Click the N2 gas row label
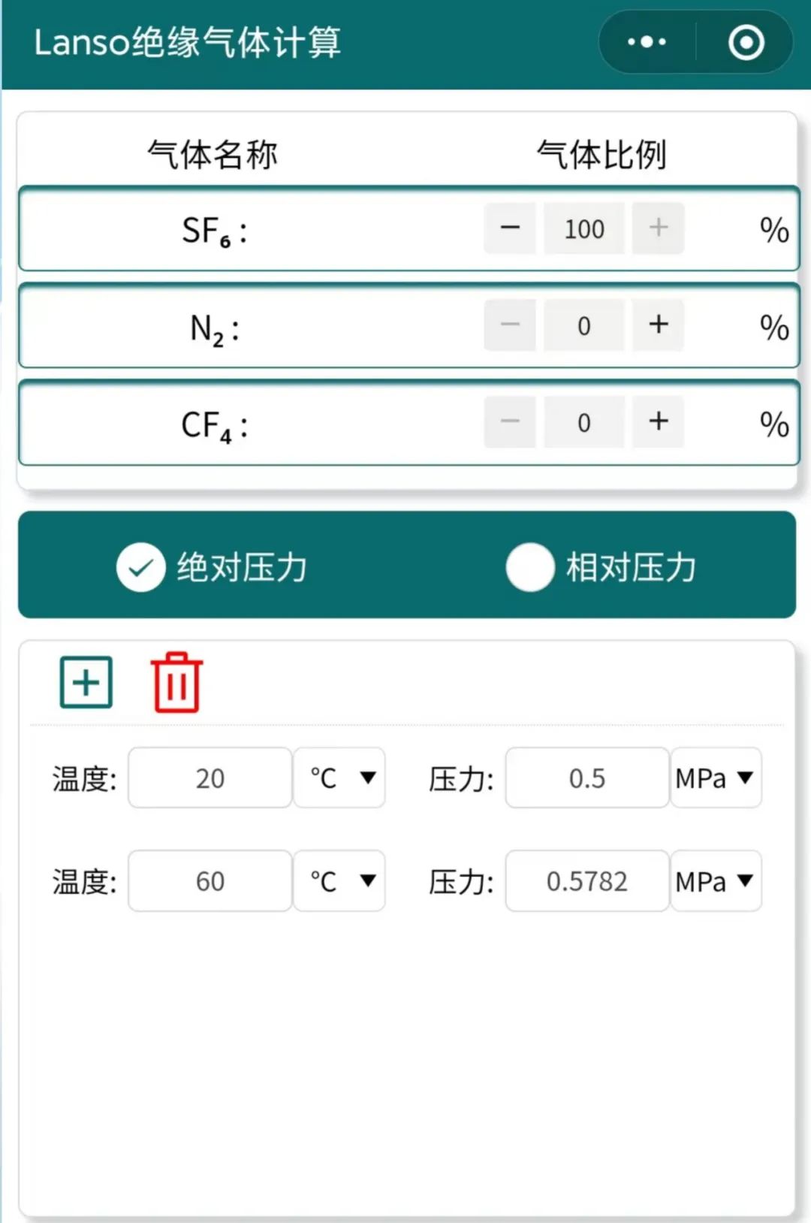Screen dimensions: 811x1223 213,327
